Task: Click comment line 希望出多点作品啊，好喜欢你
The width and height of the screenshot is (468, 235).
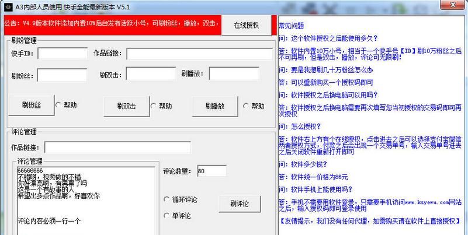Action: click(58, 196)
